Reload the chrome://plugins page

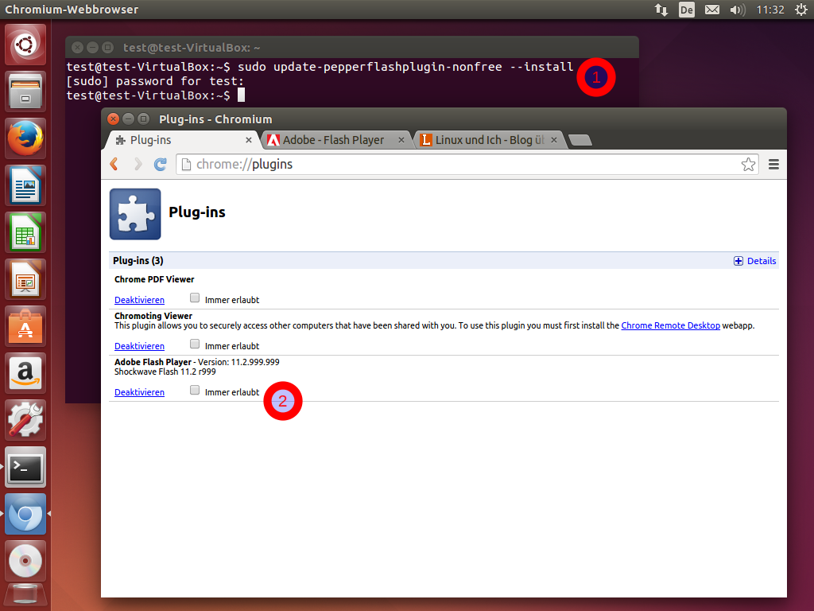(161, 164)
